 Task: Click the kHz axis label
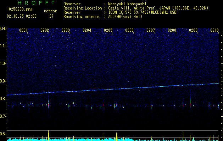click(x=3, y=29)
